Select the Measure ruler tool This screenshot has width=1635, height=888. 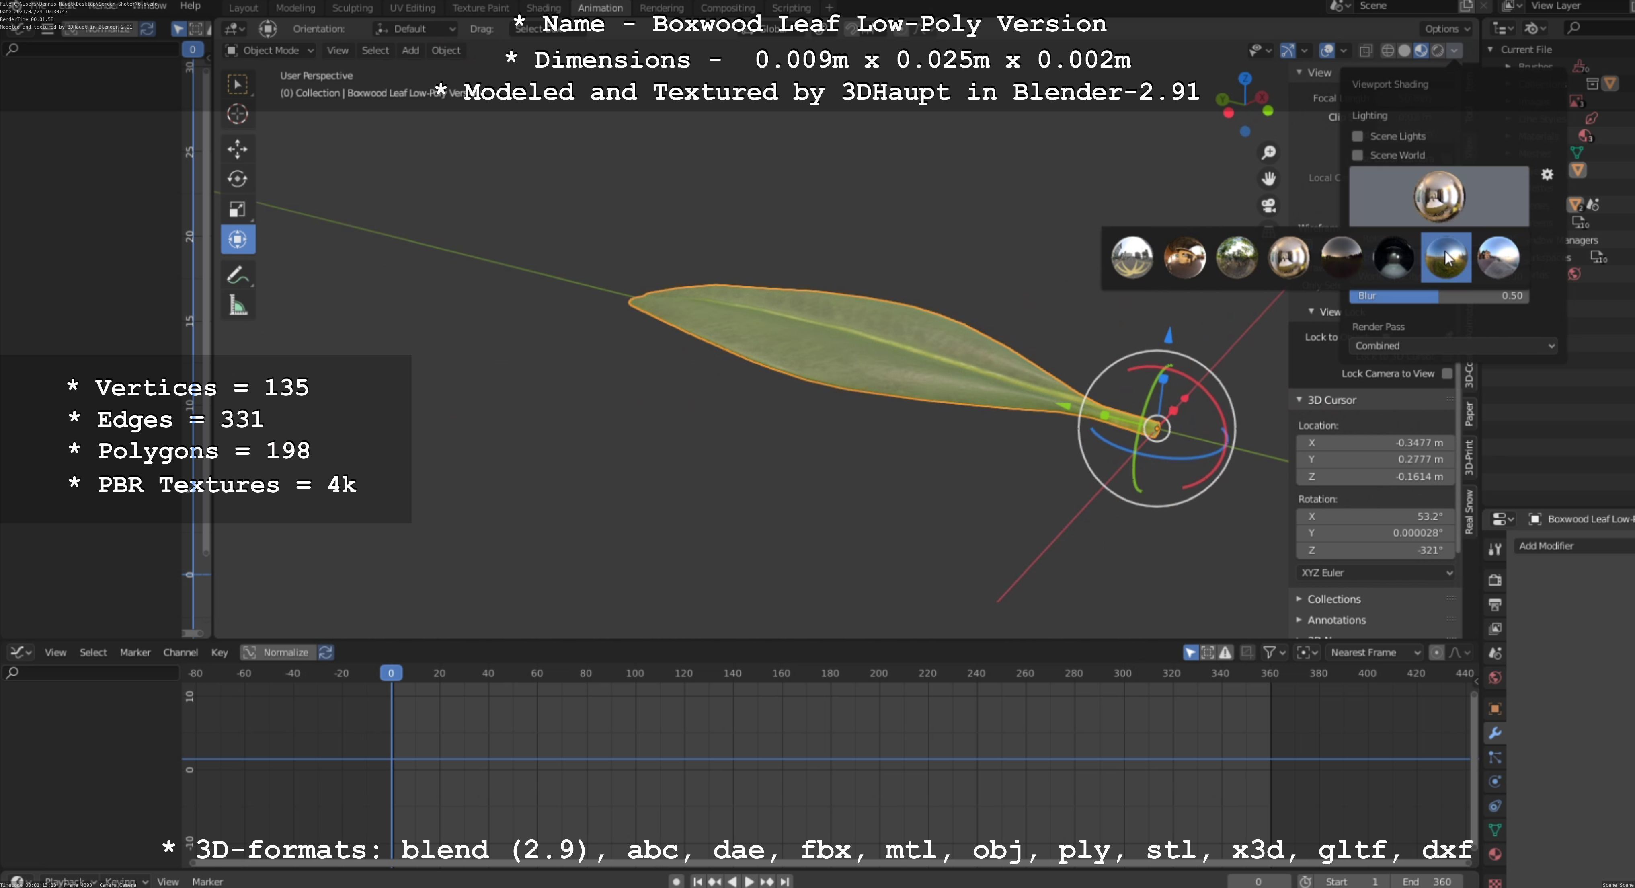point(237,306)
